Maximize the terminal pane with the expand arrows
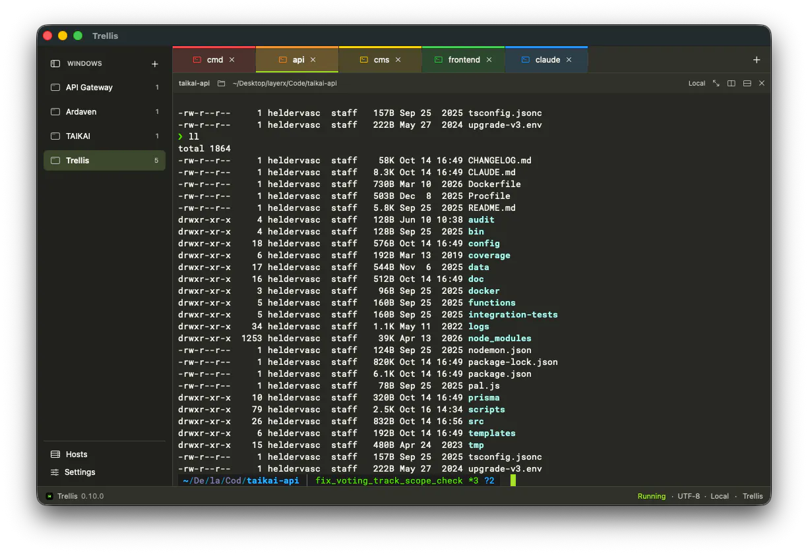Image resolution: width=808 pixels, height=554 pixels. click(x=716, y=84)
